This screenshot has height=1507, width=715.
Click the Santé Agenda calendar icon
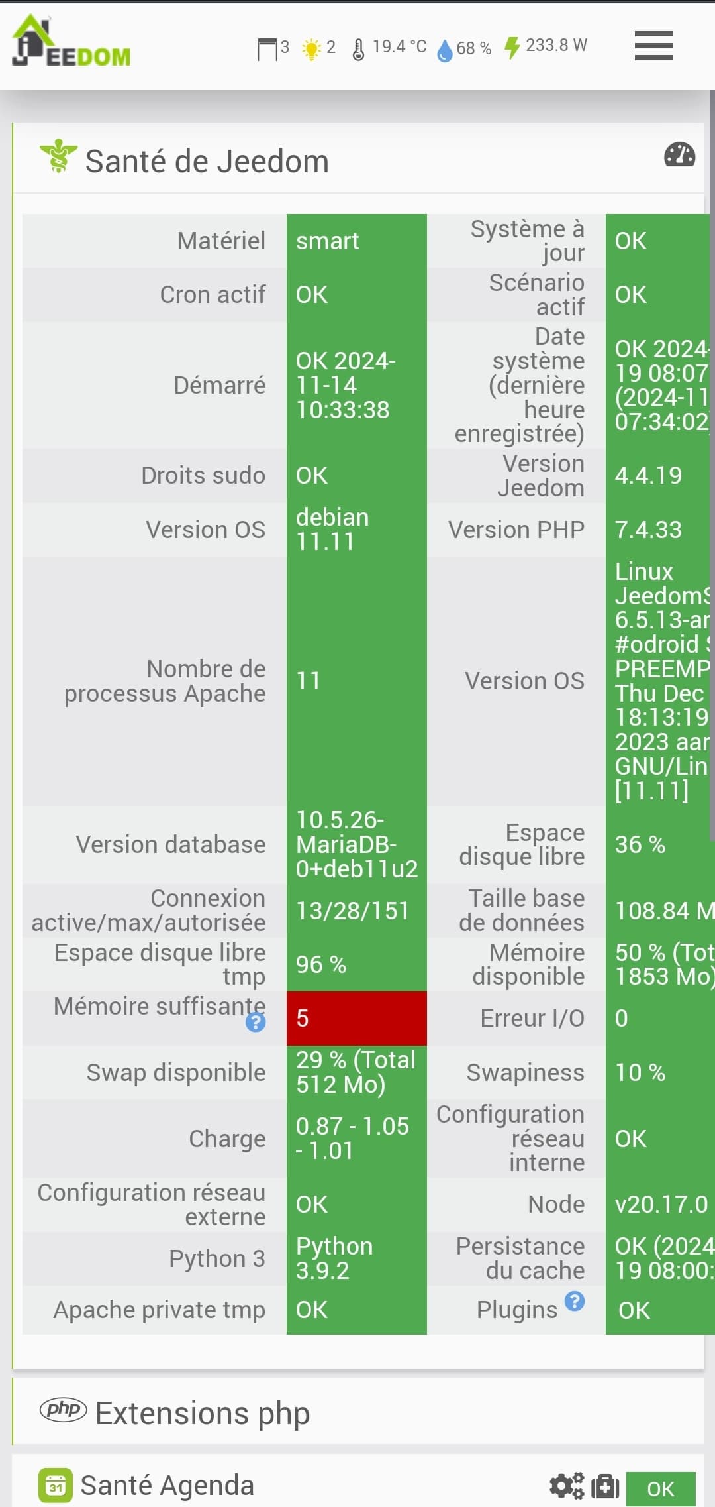[56, 1486]
